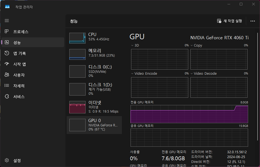Image resolution: width=260 pixels, height=167 pixels.
Task: Click the 8.0GB dedicated memory max label
Action: pyautogui.click(x=244, y=102)
